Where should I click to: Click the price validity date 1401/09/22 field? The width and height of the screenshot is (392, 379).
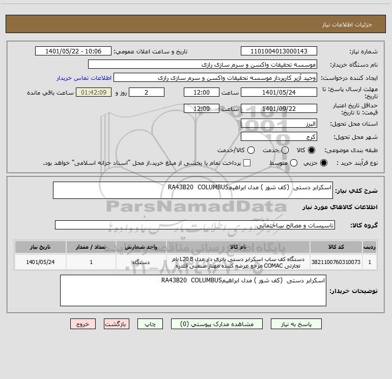click(279, 108)
